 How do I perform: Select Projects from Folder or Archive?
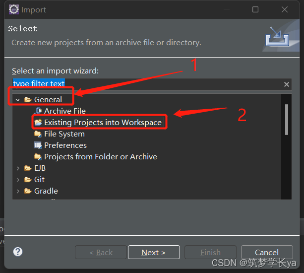(101, 157)
